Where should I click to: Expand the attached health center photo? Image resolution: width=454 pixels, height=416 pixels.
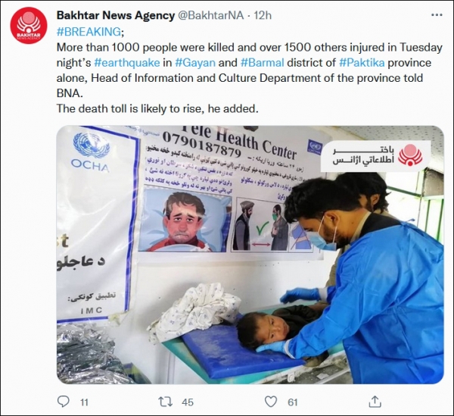tap(250, 255)
